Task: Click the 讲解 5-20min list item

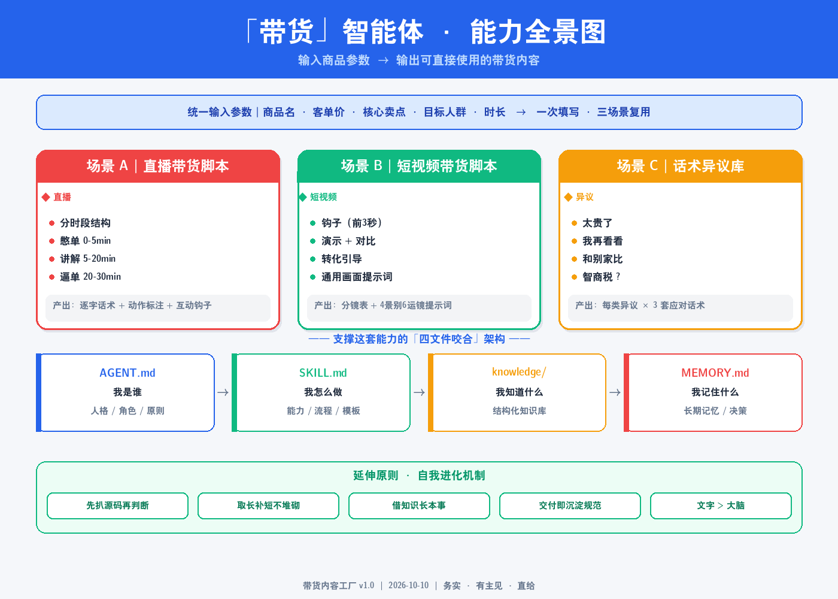Action: (83, 259)
